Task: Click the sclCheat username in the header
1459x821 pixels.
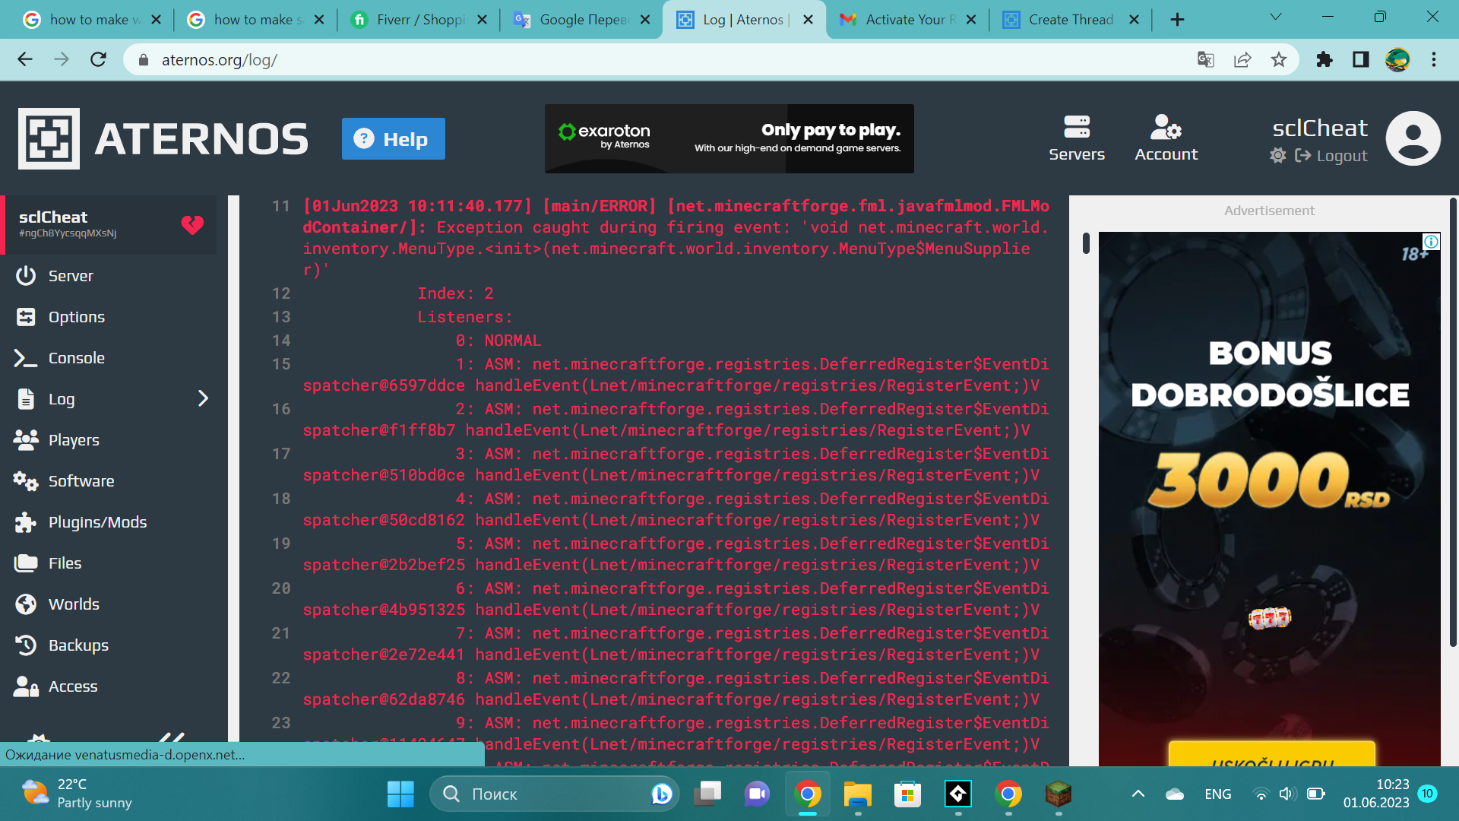Action: click(x=1320, y=128)
